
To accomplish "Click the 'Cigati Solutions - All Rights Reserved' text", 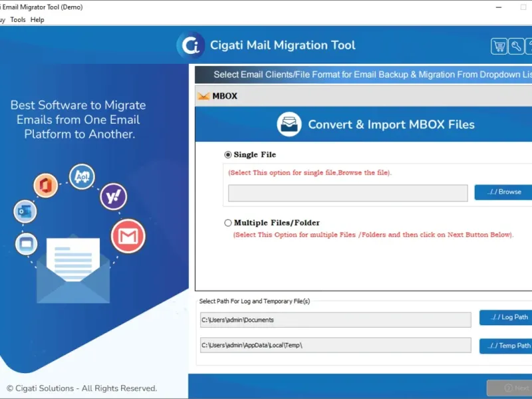I will point(82,388).
